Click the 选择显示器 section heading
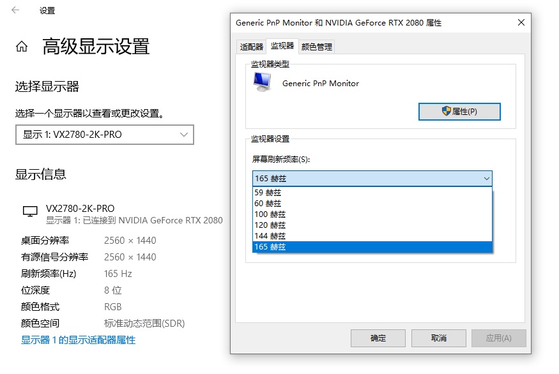 pos(47,87)
